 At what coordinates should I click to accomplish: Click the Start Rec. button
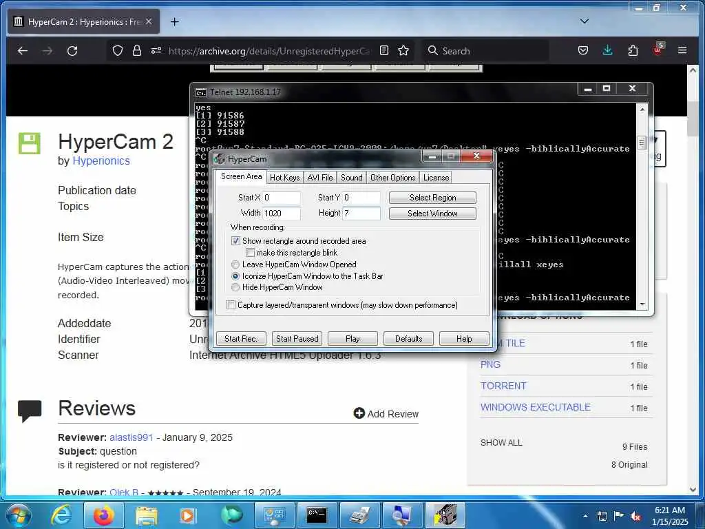coord(241,338)
